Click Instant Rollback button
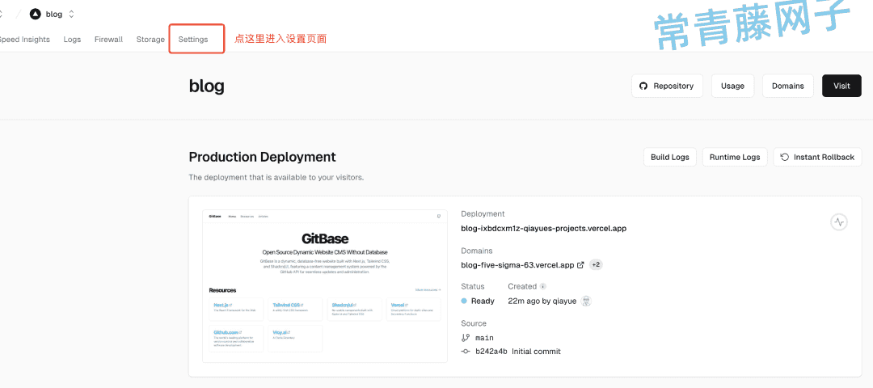This screenshot has height=388, width=873. tap(817, 157)
